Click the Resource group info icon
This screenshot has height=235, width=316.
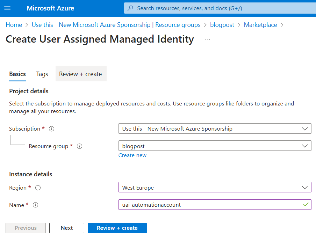click(x=79, y=146)
